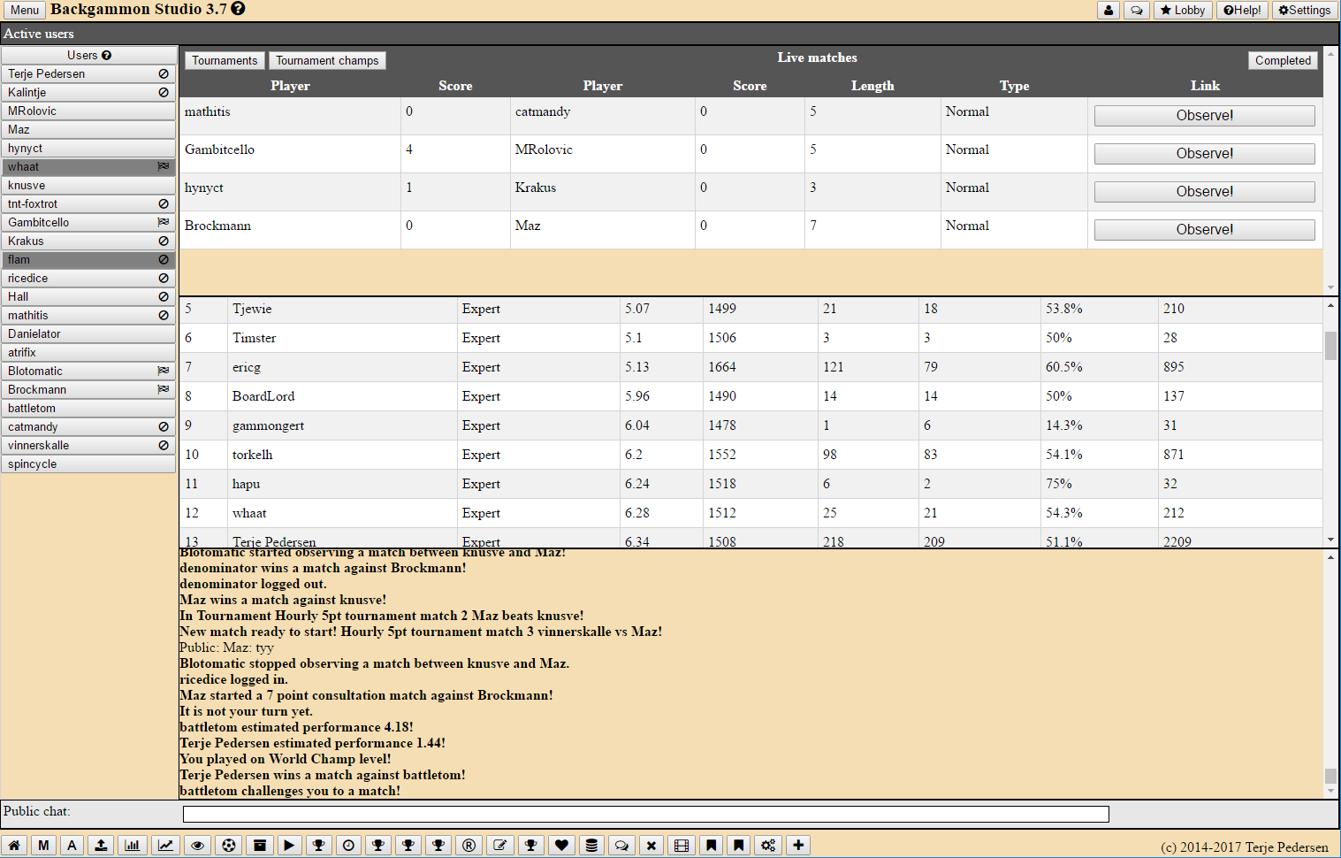
Task: Click the home icon in bottom toolbar
Action: tap(14, 846)
